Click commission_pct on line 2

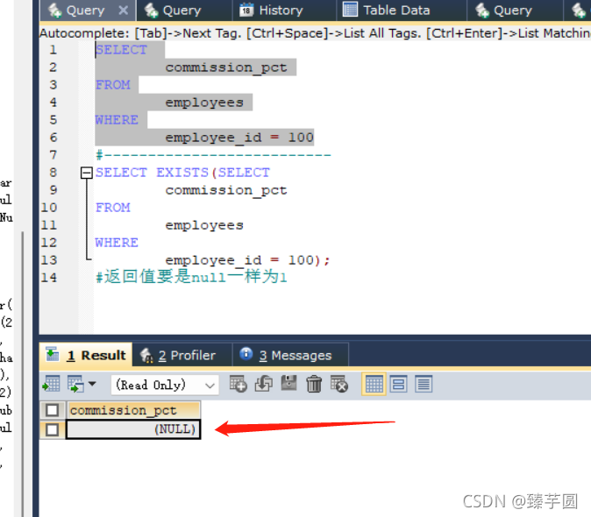(x=226, y=67)
